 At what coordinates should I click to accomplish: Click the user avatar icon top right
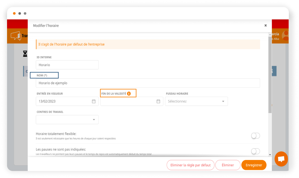click(285, 35)
